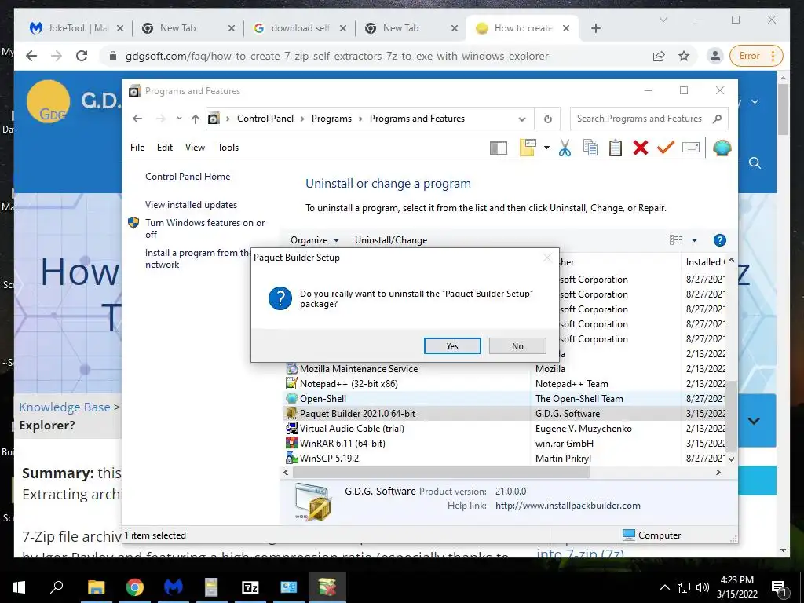The image size is (804, 603).
Task: Open the Chrome profile avatar icon
Action: pos(714,56)
